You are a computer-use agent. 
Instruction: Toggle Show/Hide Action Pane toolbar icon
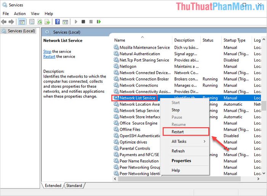pos(65,22)
